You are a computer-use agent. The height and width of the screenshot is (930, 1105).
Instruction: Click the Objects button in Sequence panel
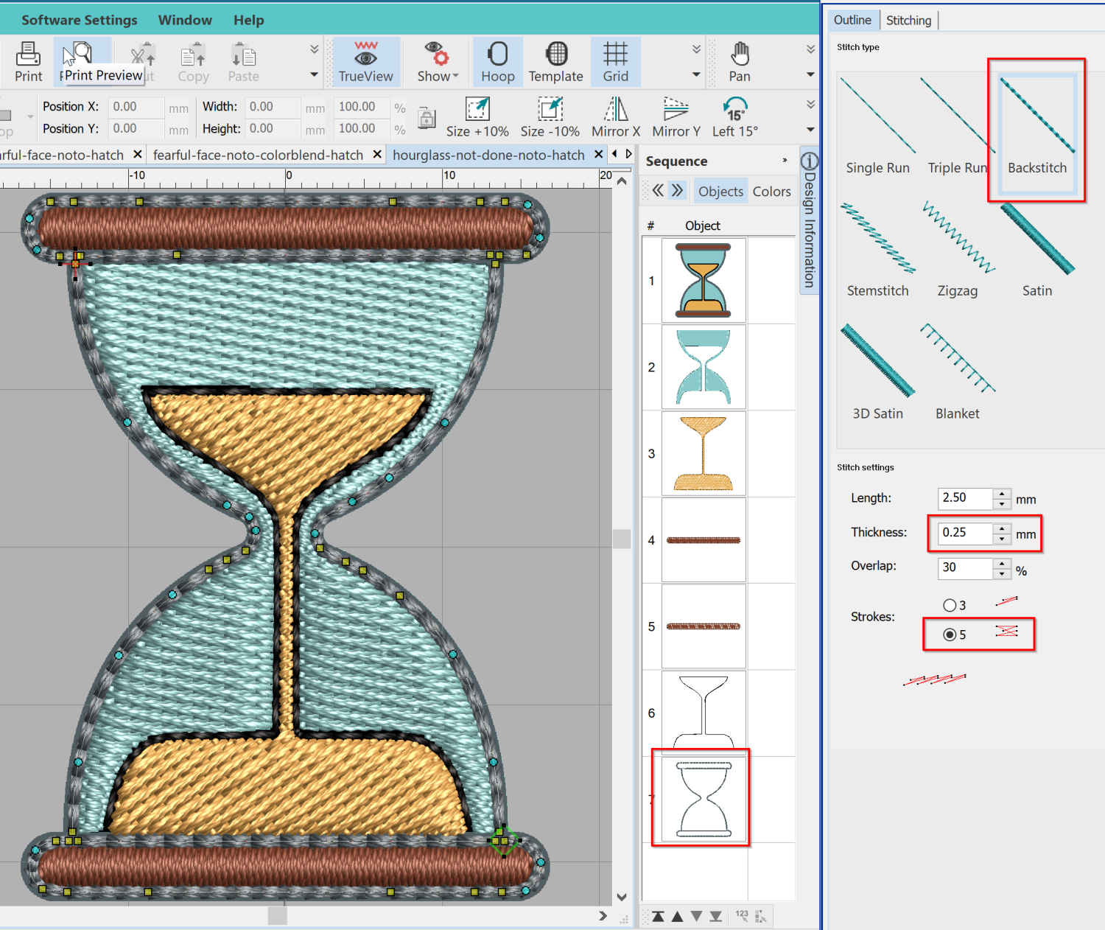(x=720, y=190)
